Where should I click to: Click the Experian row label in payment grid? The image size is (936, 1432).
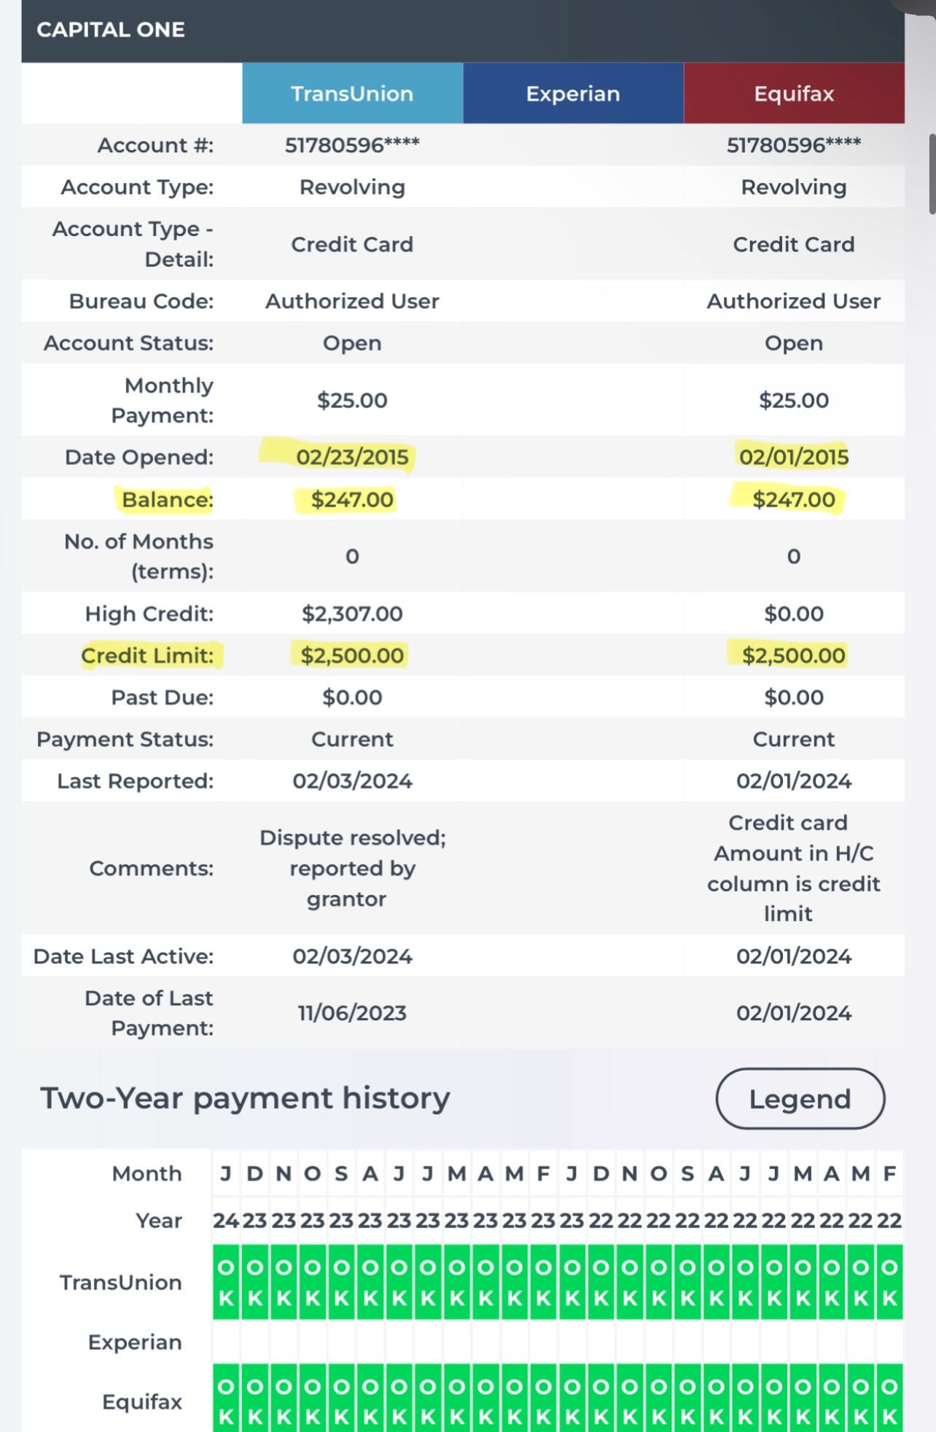click(136, 1342)
